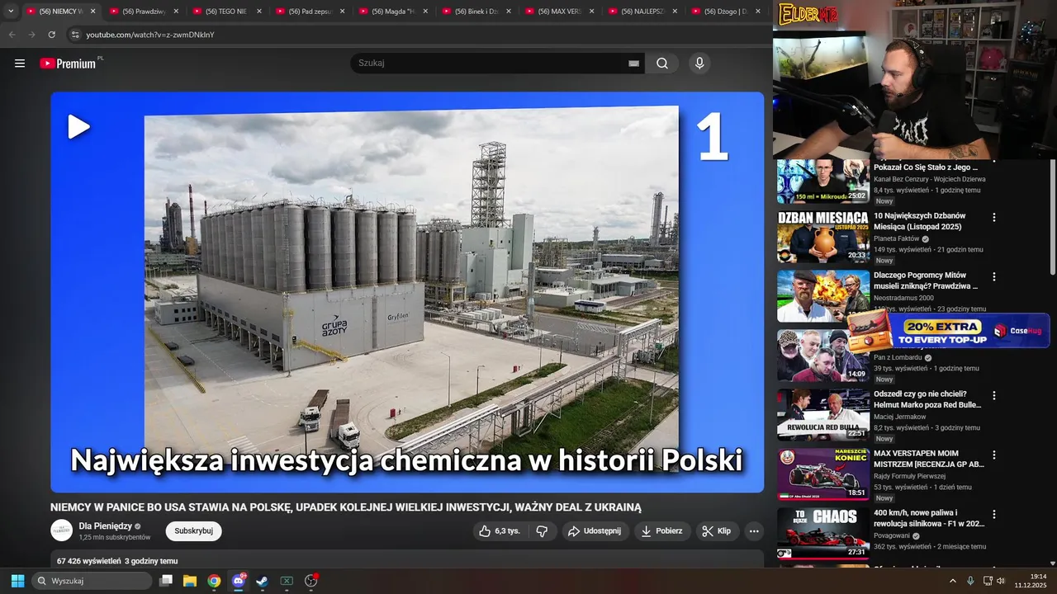Switch to the Prawdziwy tab
Image resolution: width=1057 pixels, height=594 pixels.
click(x=145, y=12)
